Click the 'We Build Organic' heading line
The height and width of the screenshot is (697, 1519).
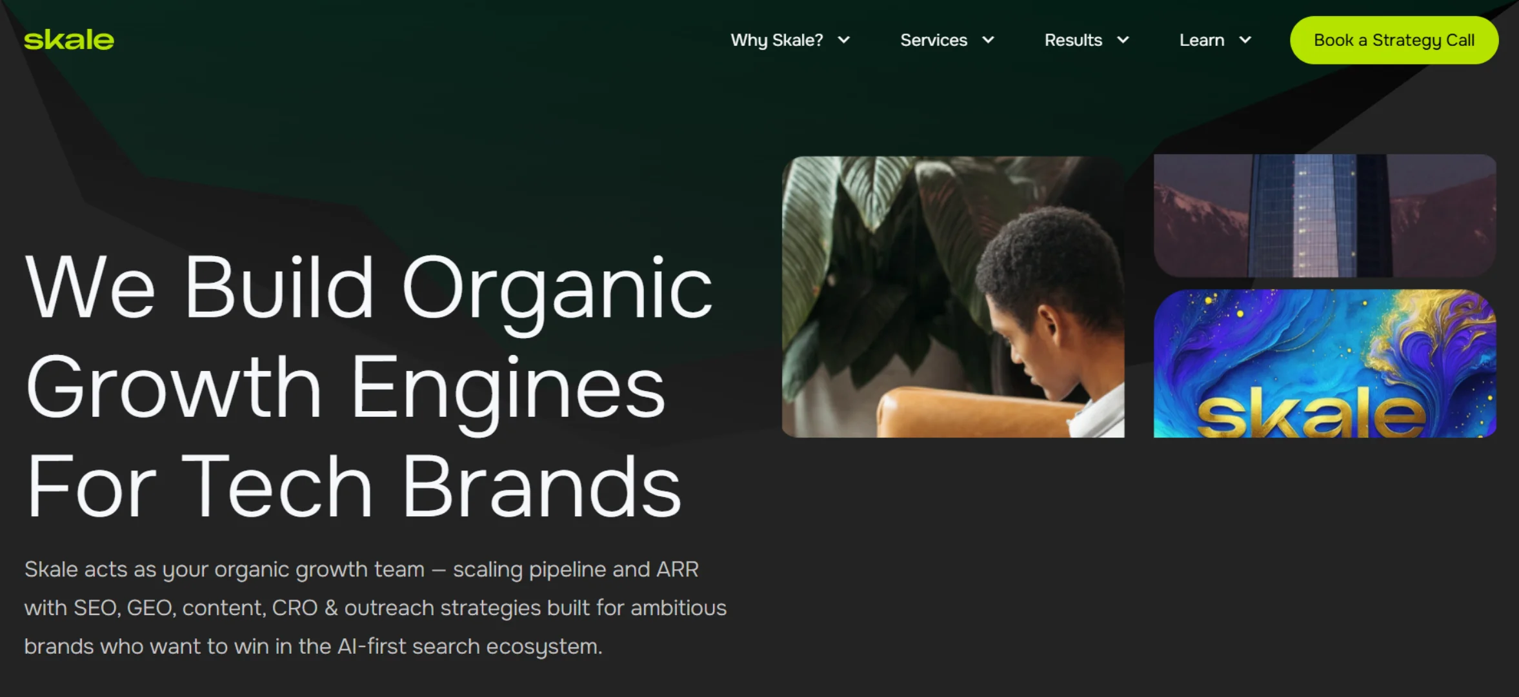pyautogui.click(x=369, y=288)
